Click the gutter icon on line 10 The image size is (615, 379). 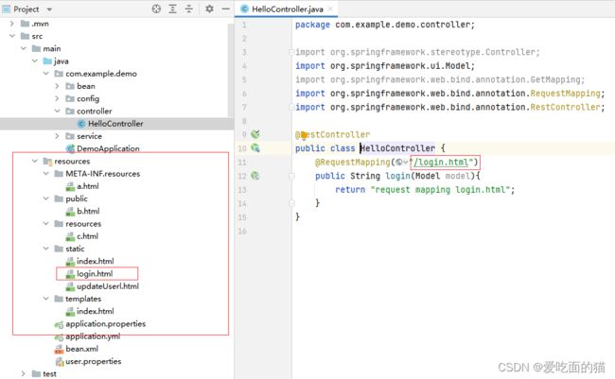tap(255, 148)
